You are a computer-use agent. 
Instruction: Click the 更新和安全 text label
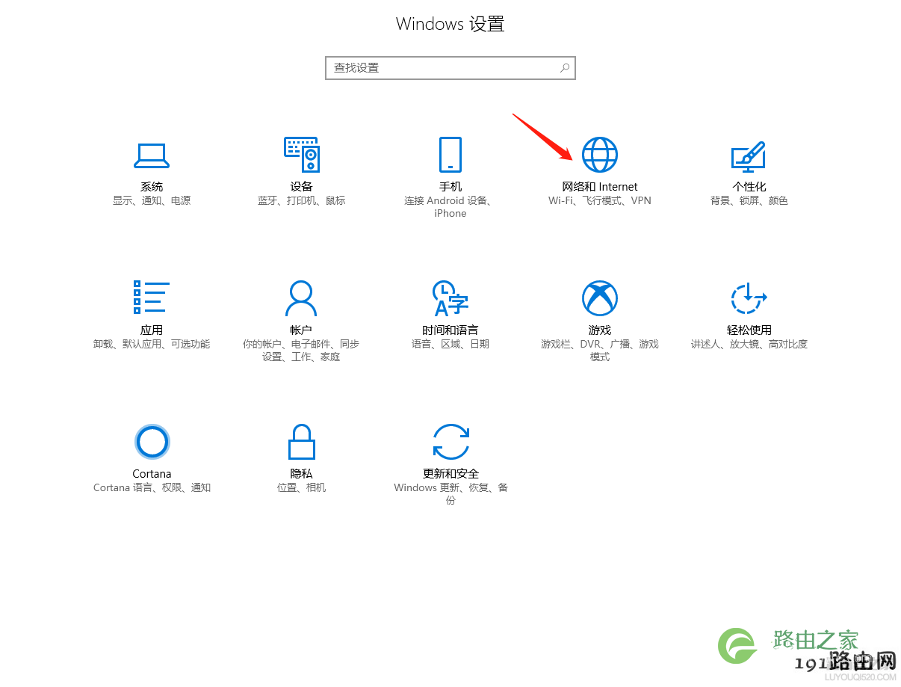click(450, 474)
